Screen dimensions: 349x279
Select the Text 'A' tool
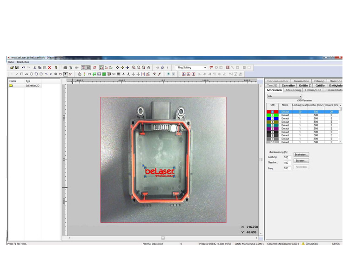123,74
